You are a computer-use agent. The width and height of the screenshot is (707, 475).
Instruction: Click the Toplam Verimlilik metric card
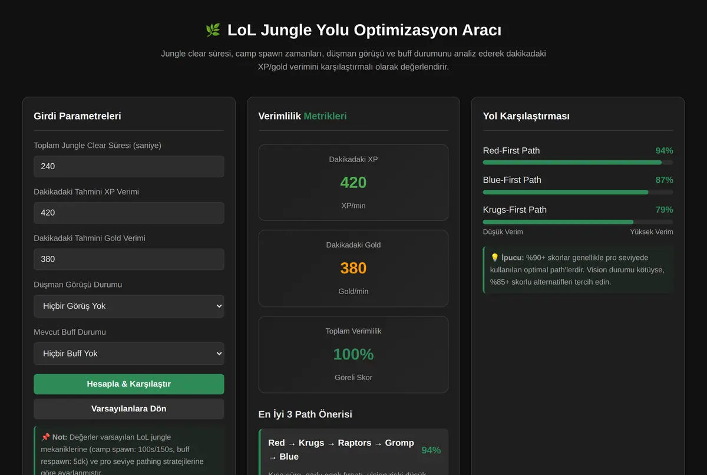pyautogui.click(x=353, y=354)
